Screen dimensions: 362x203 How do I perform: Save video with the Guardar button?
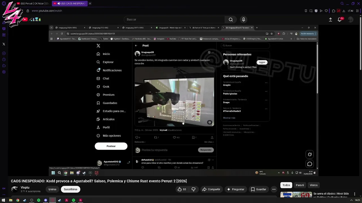(258, 189)
